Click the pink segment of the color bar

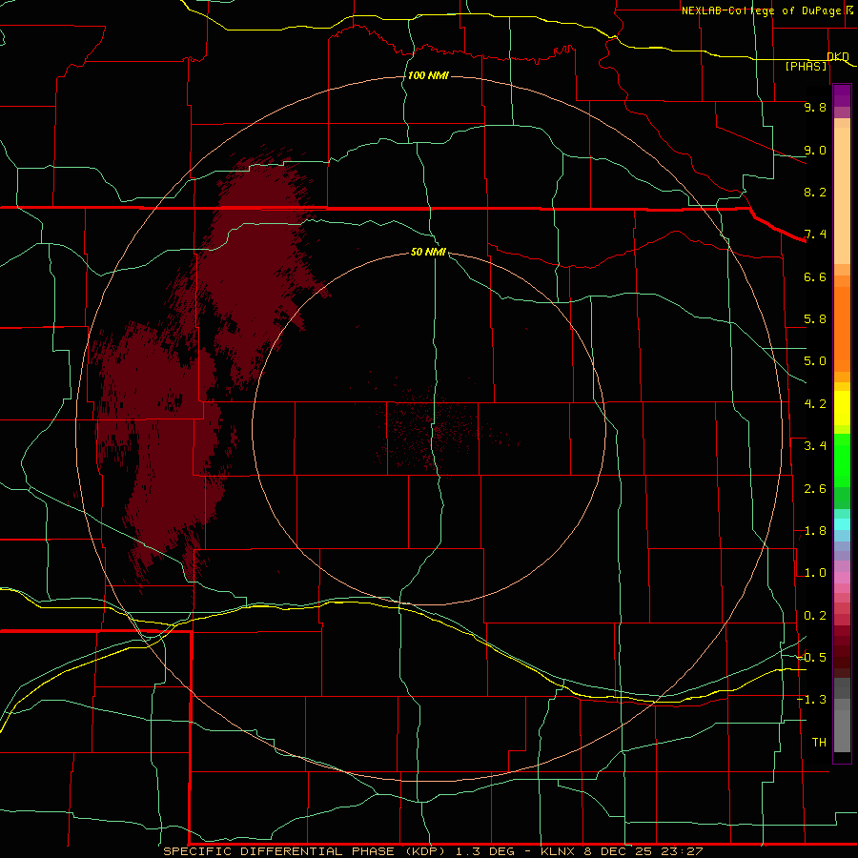click(842, 578)
